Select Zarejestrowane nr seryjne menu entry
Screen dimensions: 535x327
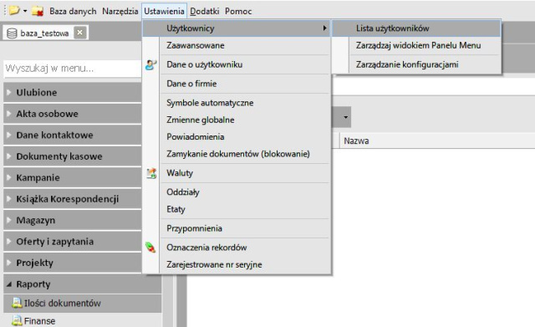pos(237,264)
